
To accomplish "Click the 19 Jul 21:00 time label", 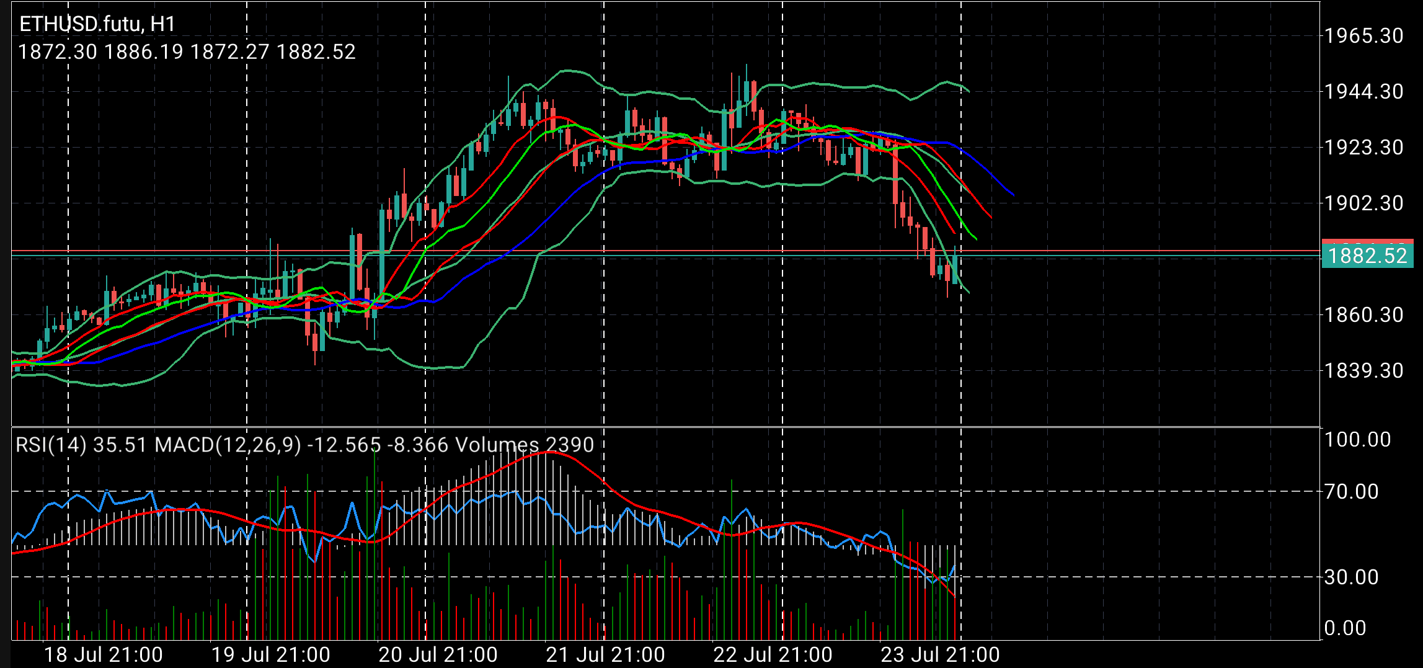I will coord(271,654).
